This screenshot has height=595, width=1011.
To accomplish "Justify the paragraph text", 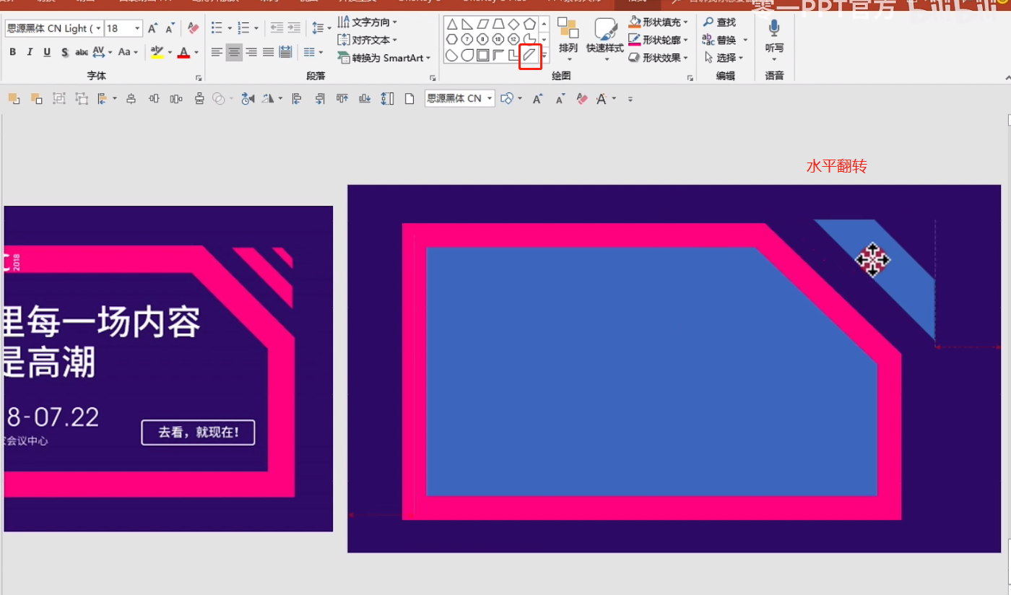I will (x=268, y=51).
